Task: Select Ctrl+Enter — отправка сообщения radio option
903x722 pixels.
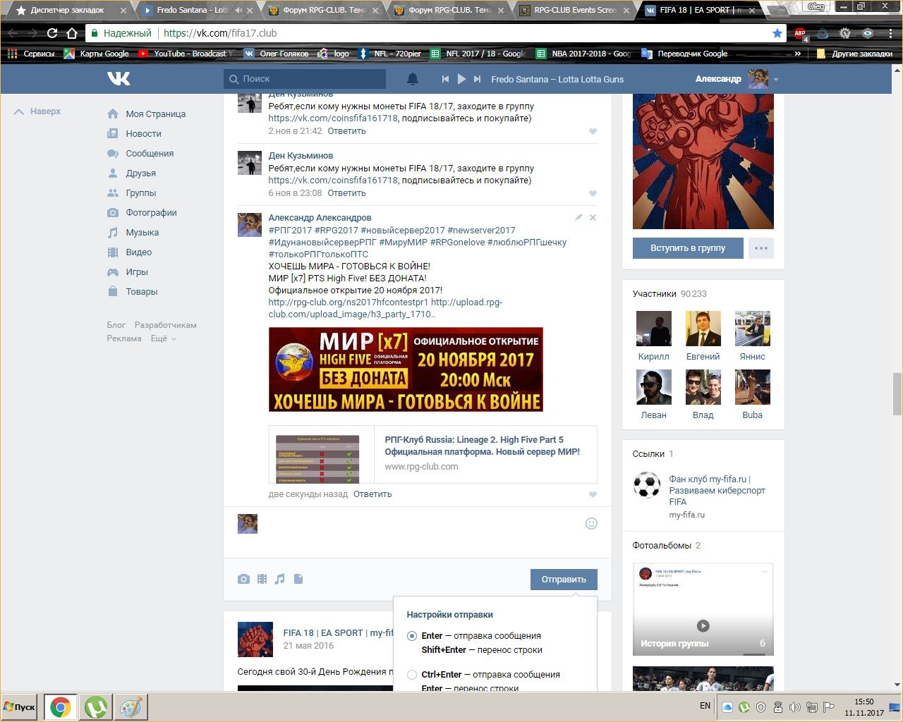Action: [x=412, y=675]
